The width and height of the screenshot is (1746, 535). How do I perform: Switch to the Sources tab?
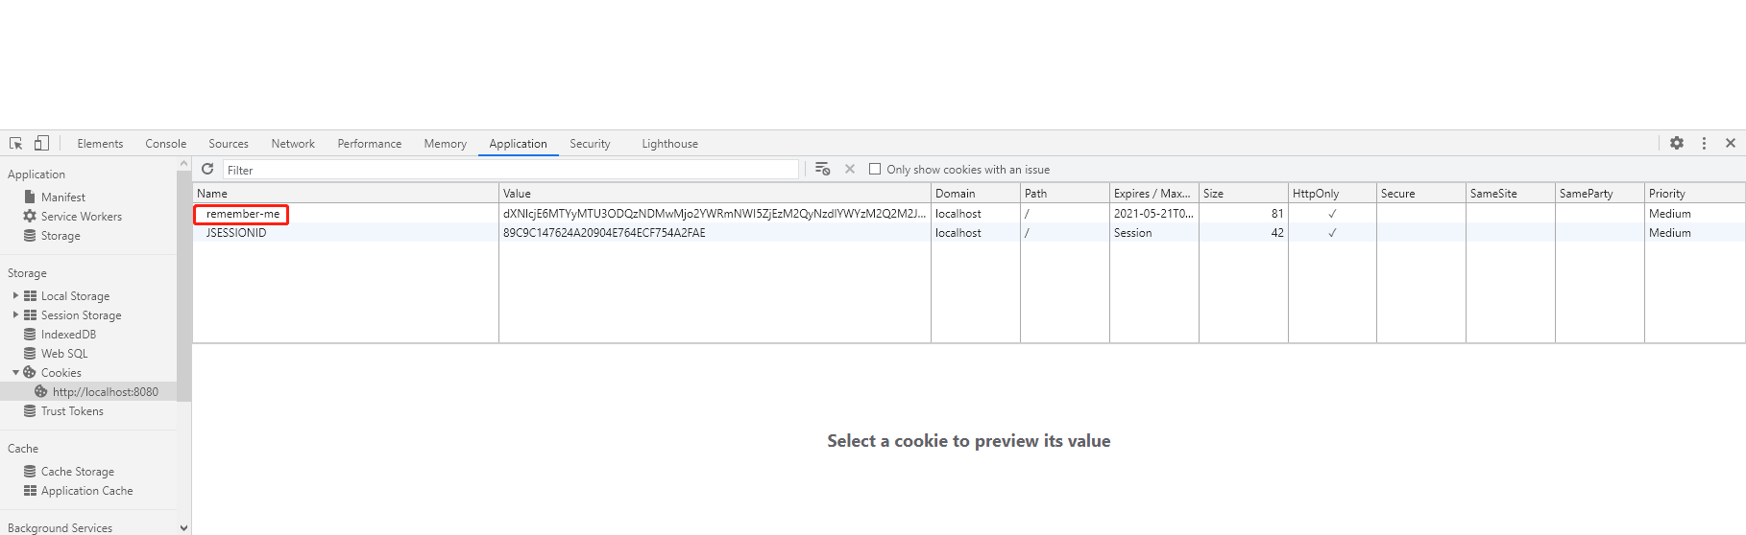pyautogui.click(x=229, y=143)
